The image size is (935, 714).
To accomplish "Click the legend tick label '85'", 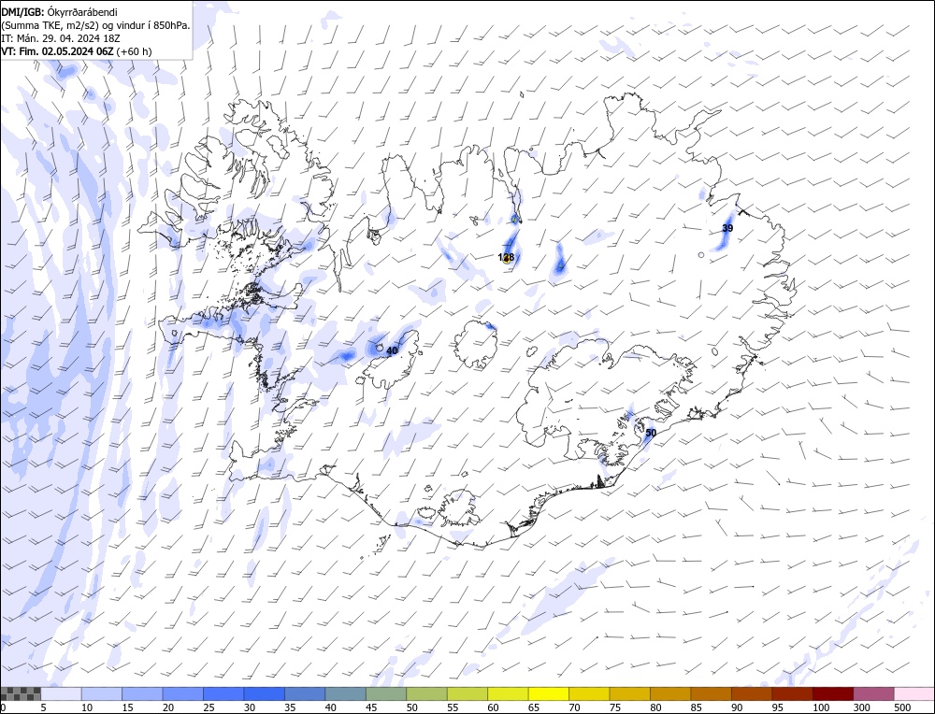I will coord(696,707).
